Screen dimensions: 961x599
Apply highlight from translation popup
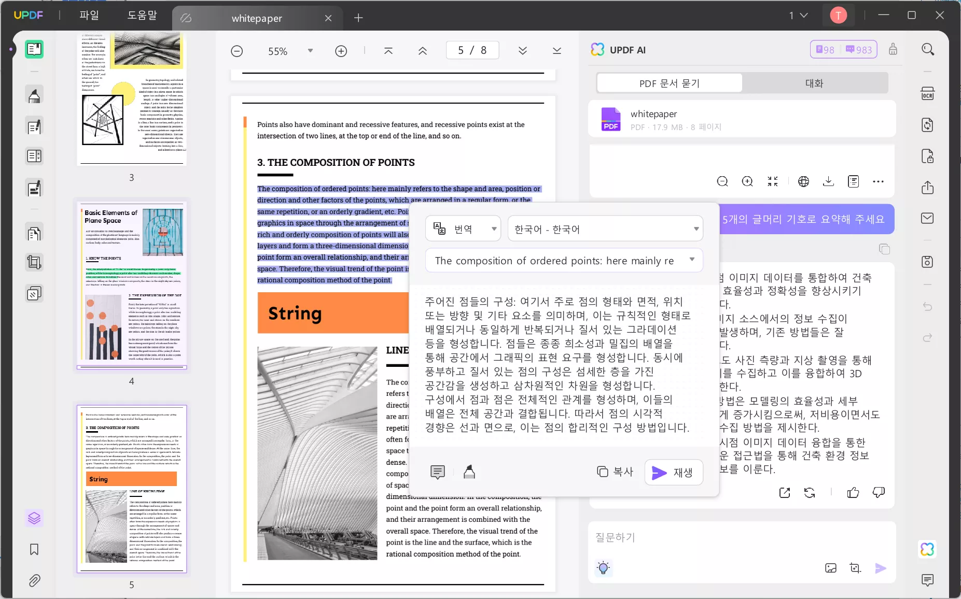469,472
